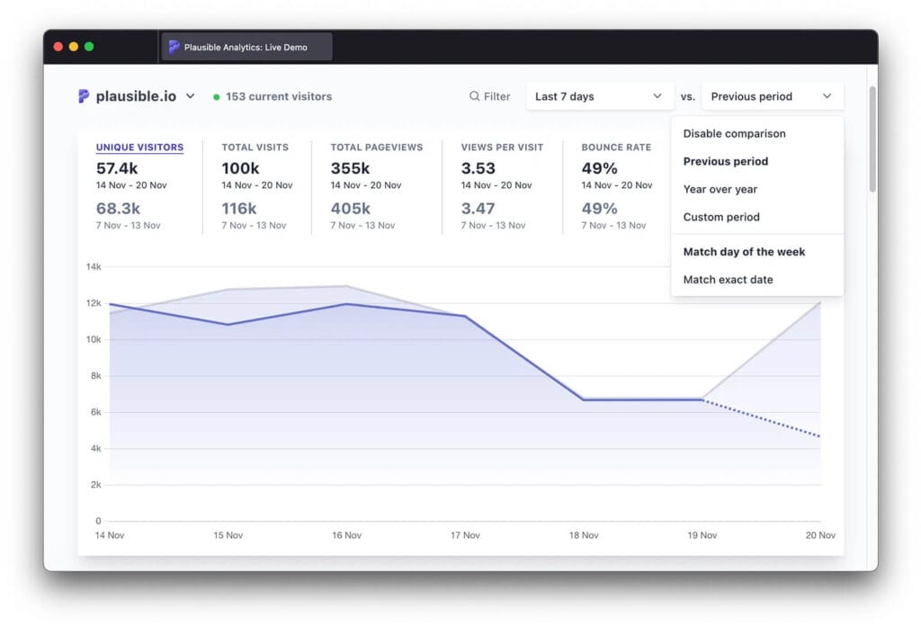Show the Total Visits metric graph

coord(253,148)
